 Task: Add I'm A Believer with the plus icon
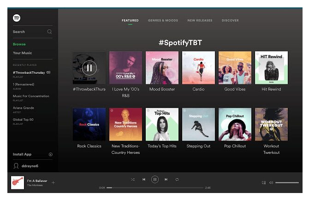pyautogui.click(x=53, y=183)
